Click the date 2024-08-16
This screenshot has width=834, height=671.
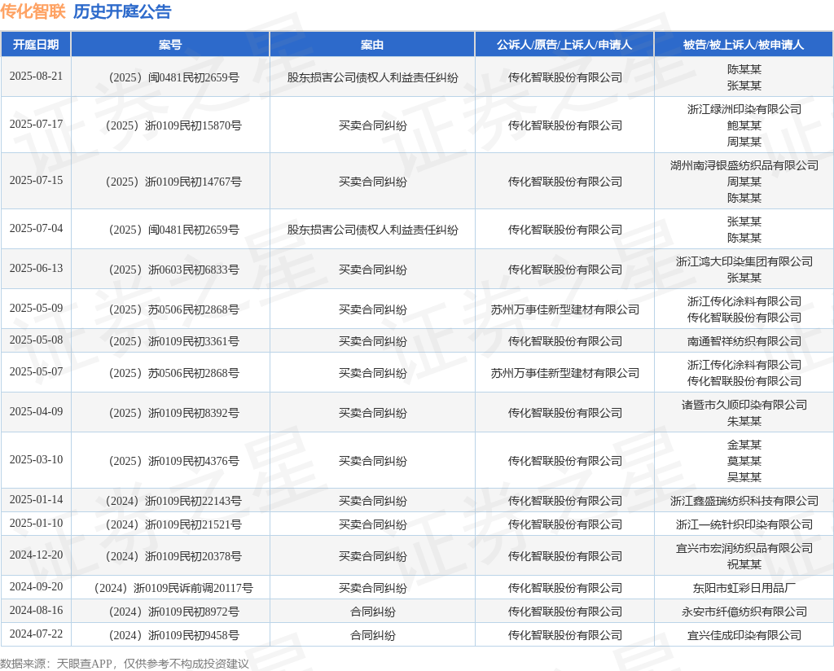[36, 611]
